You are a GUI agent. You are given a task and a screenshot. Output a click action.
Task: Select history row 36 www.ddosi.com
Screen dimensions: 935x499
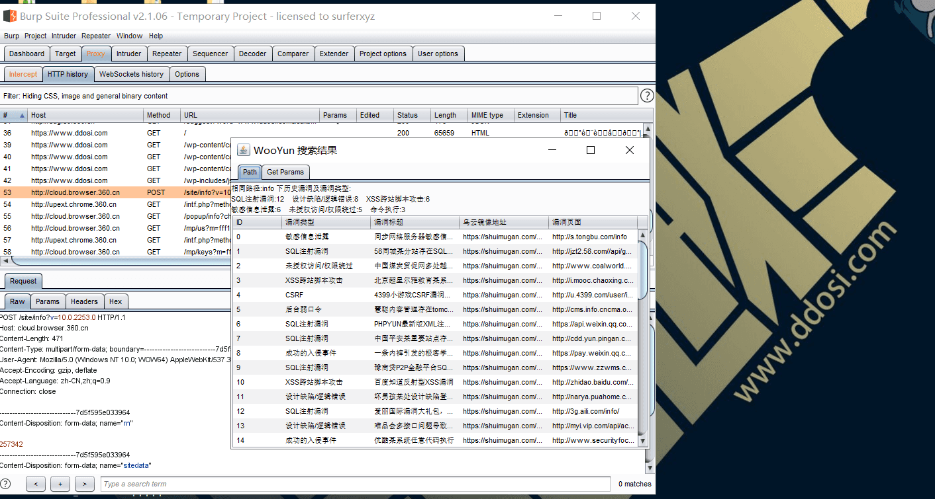(x=322, y=133)
